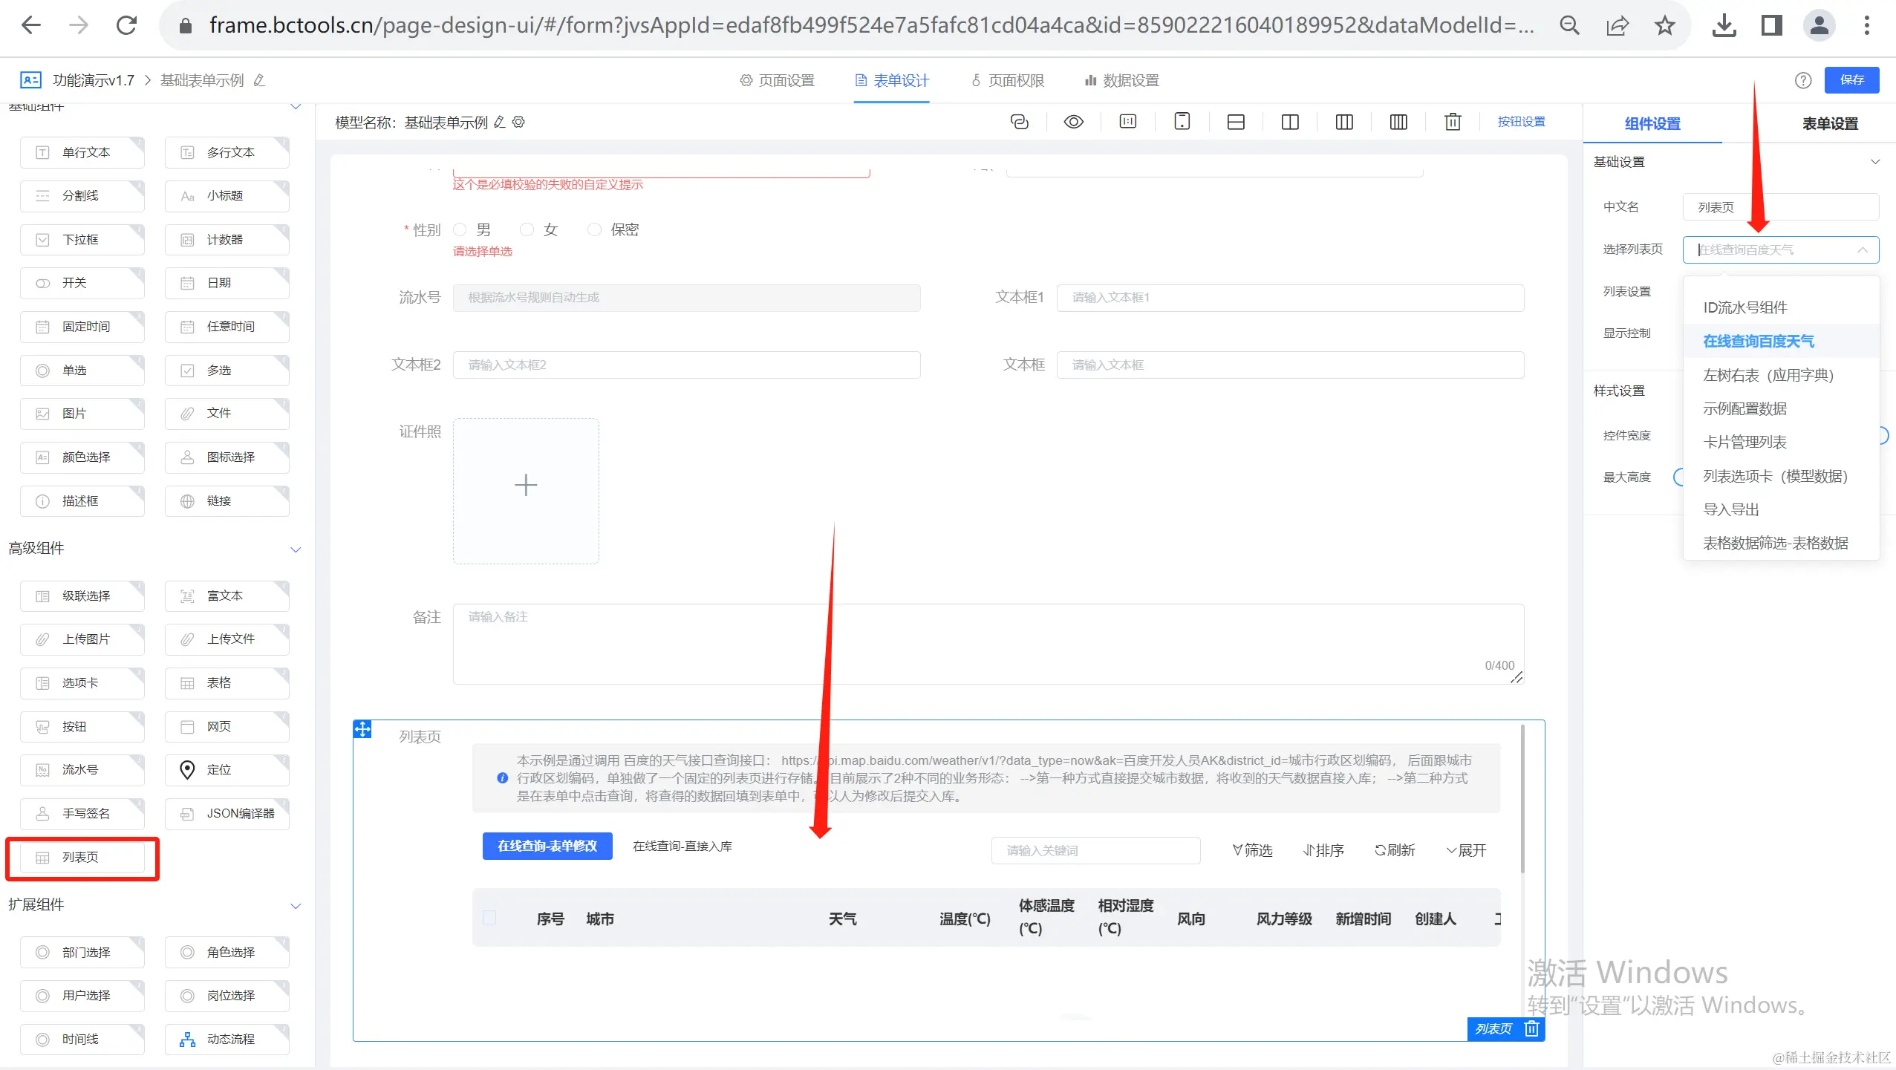Choose 卡片管理列表 from dropdown list
This screenshot has width=1896, height=1070.
coord(1744,443)
